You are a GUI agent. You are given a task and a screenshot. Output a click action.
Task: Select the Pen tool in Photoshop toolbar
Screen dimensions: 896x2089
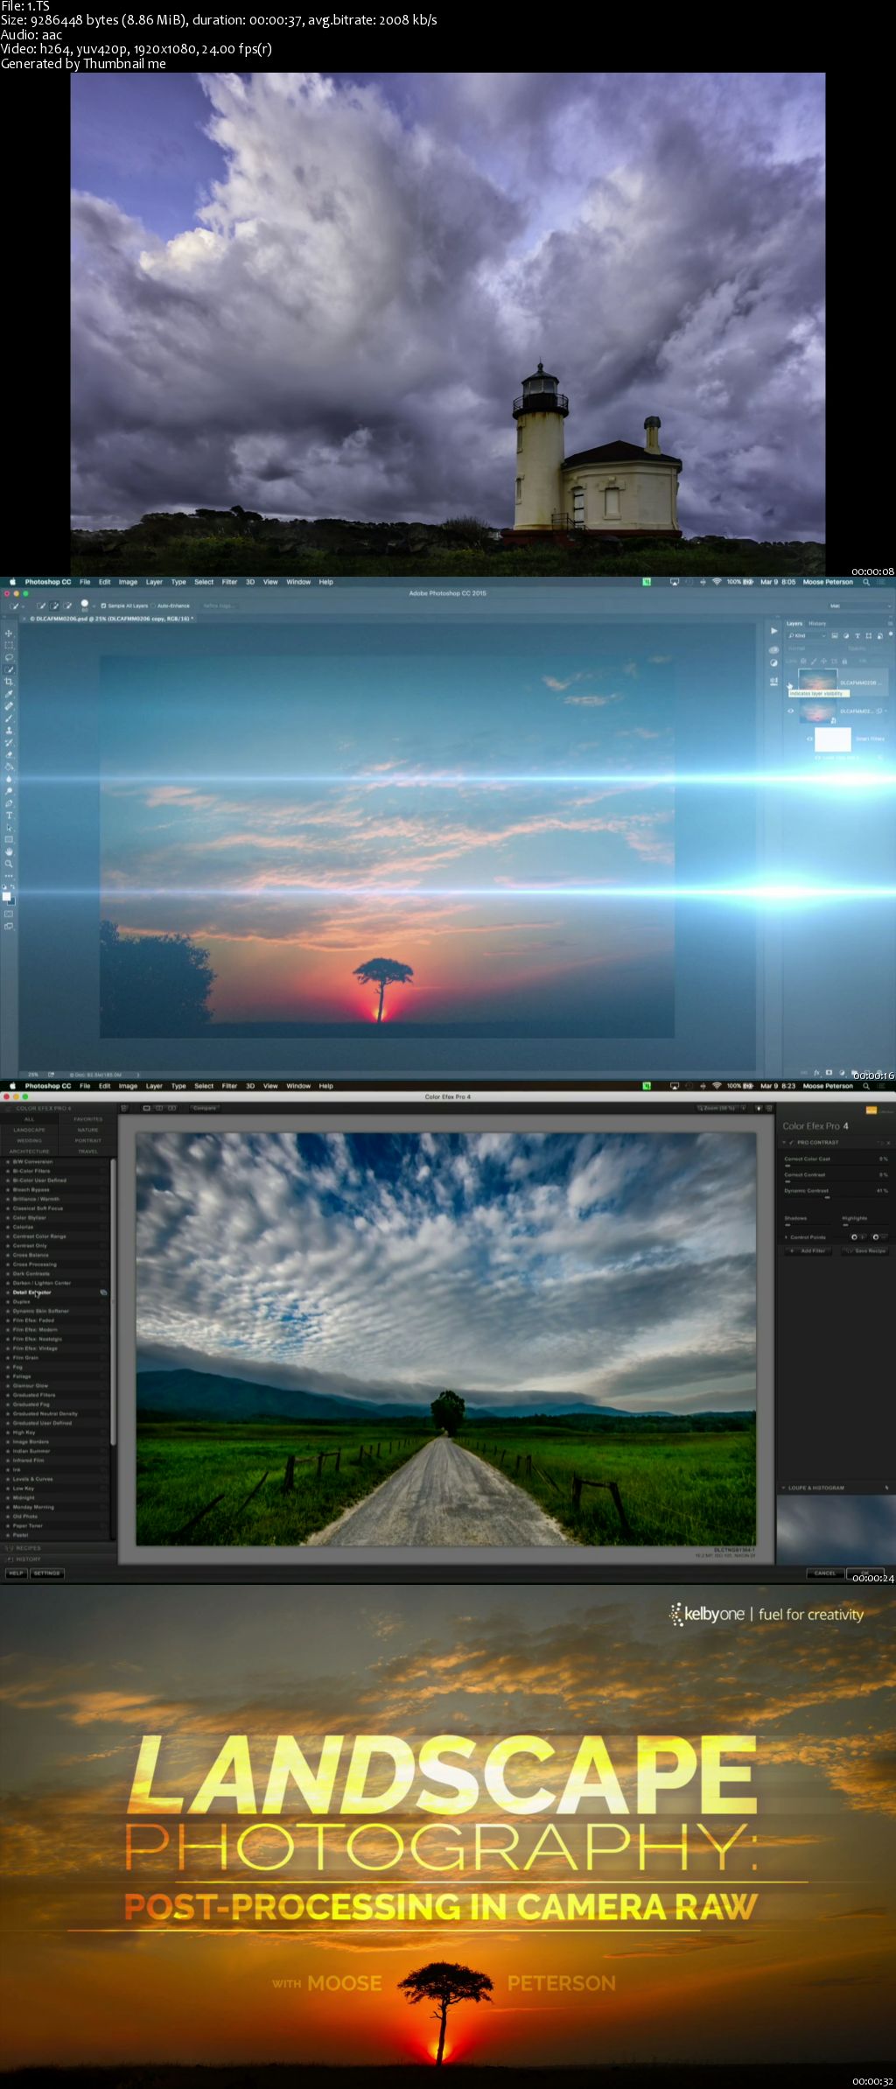10,803
